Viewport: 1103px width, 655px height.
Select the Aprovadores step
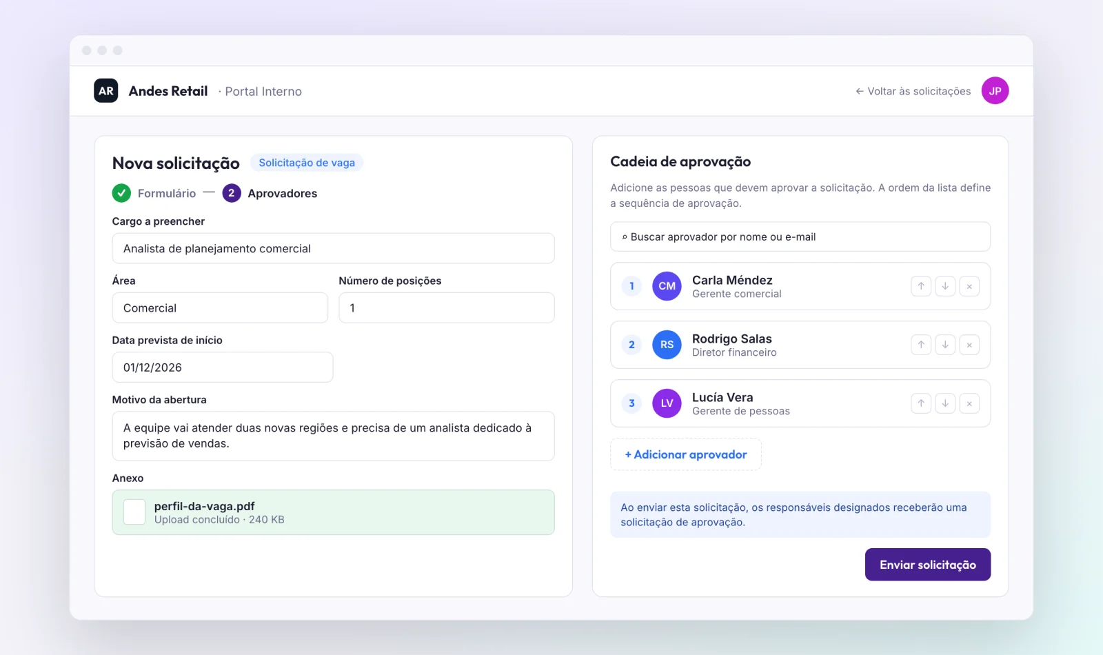[x=270, y=193]
